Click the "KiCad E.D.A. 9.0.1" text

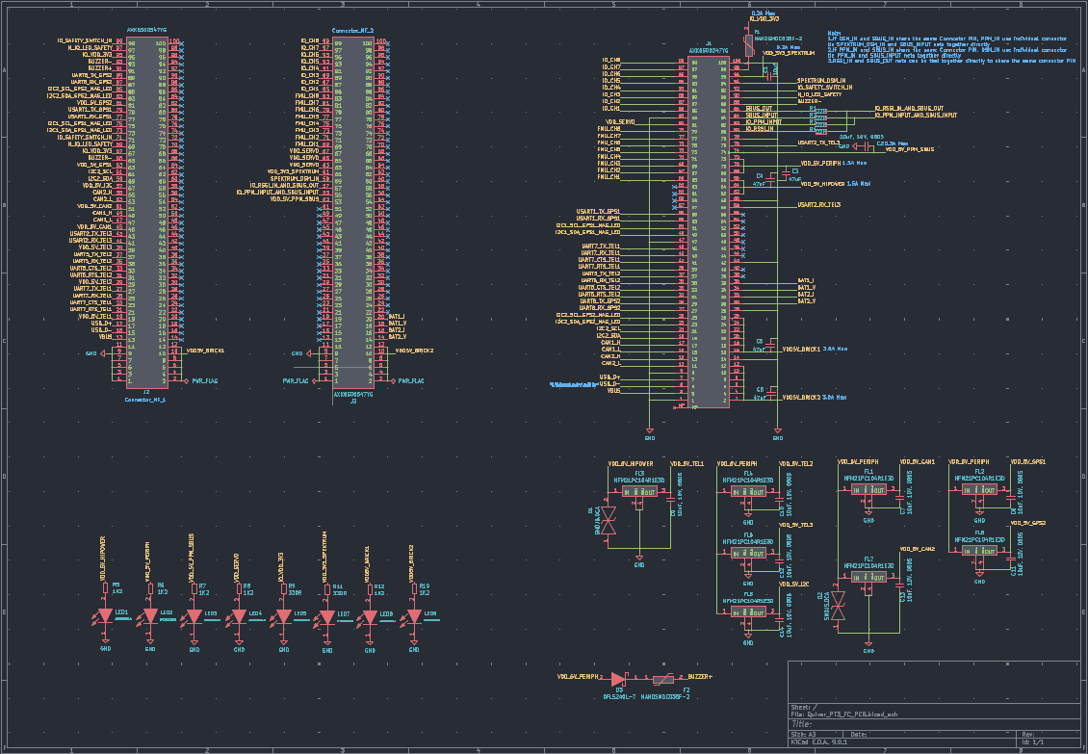point(818,742)
